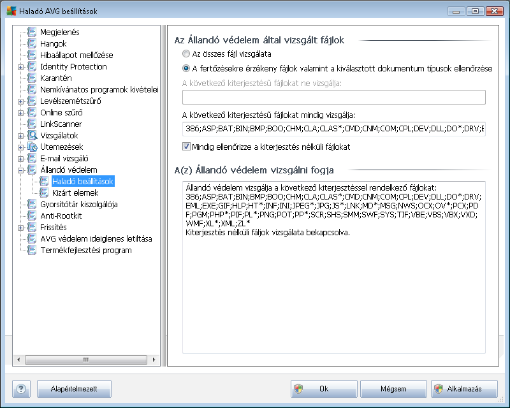Screen dimensions: 510x408
Task: Click the AVG védelem ideiglenes letiltása icon
Action: tap(31, 238)
